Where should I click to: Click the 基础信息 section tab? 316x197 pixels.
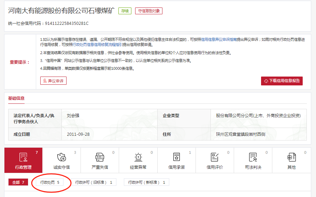coord(16,98)
